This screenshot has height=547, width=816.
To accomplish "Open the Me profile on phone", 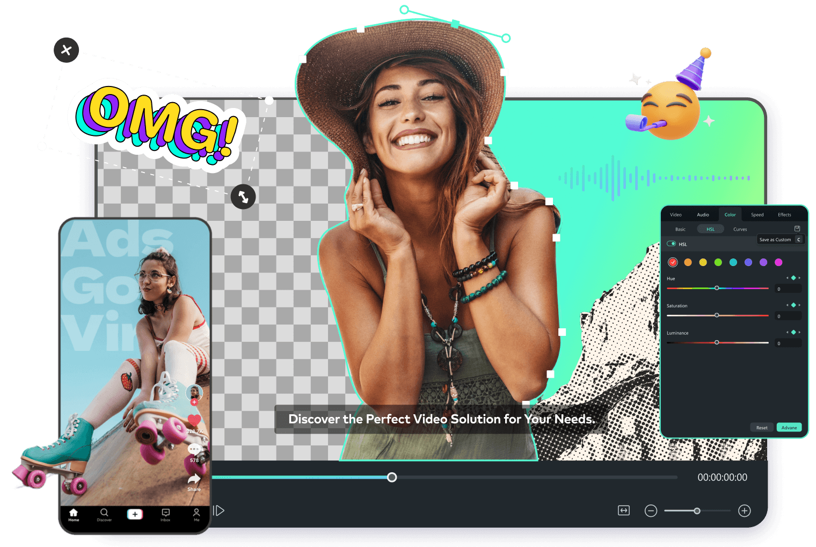I will click(x=196, y=515).
